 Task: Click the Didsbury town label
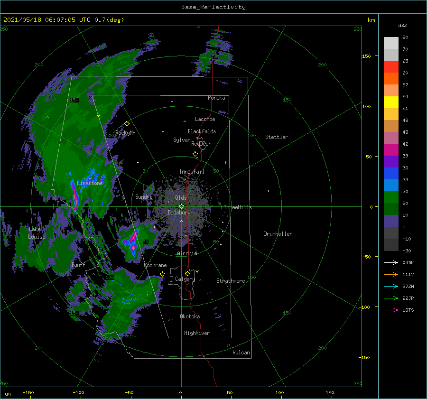[x=179, y=213]
